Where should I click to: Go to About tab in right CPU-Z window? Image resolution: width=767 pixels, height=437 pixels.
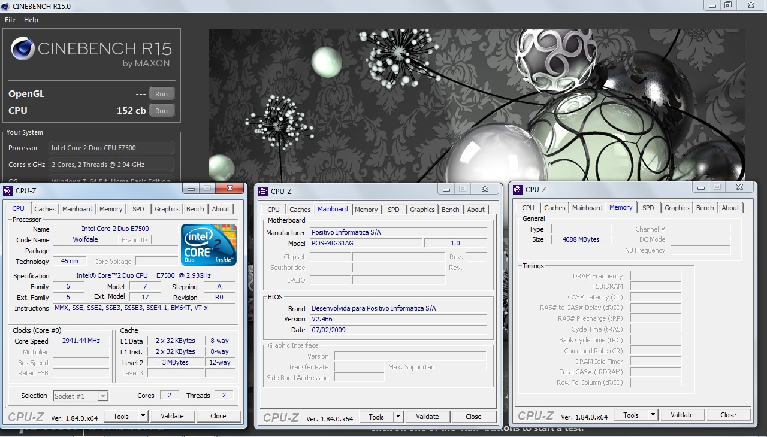(730, 208)
